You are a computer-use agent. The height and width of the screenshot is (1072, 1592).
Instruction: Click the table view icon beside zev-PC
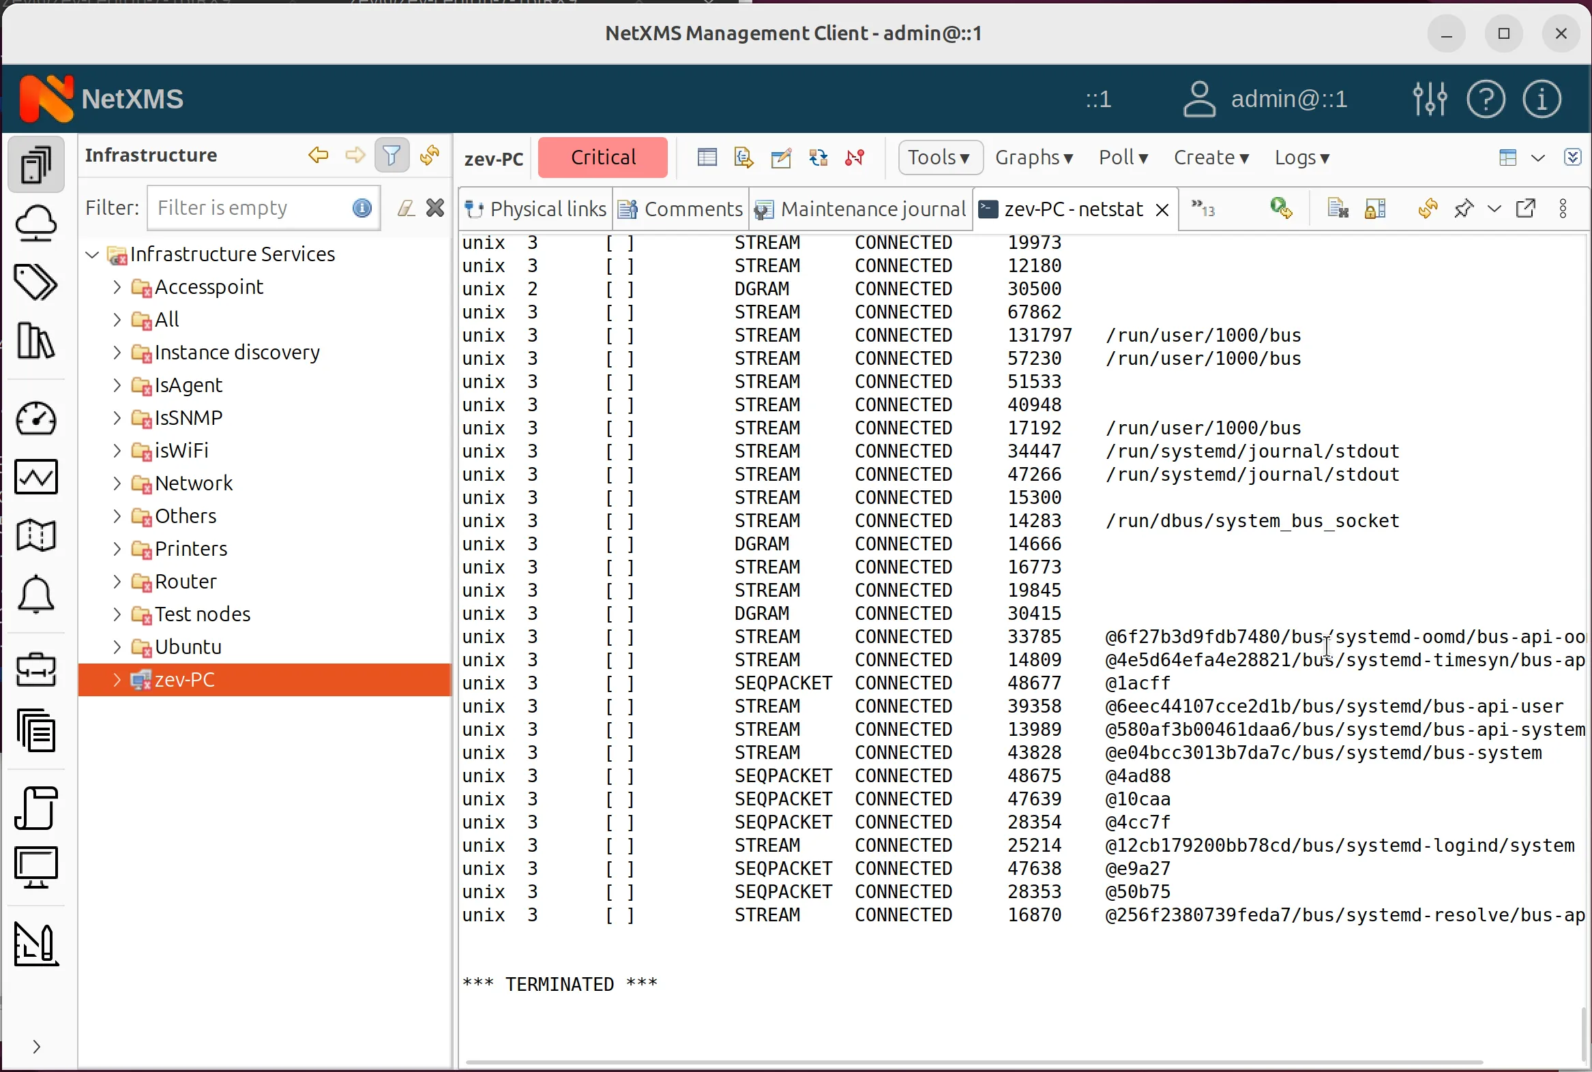click(x=707, y=158)
